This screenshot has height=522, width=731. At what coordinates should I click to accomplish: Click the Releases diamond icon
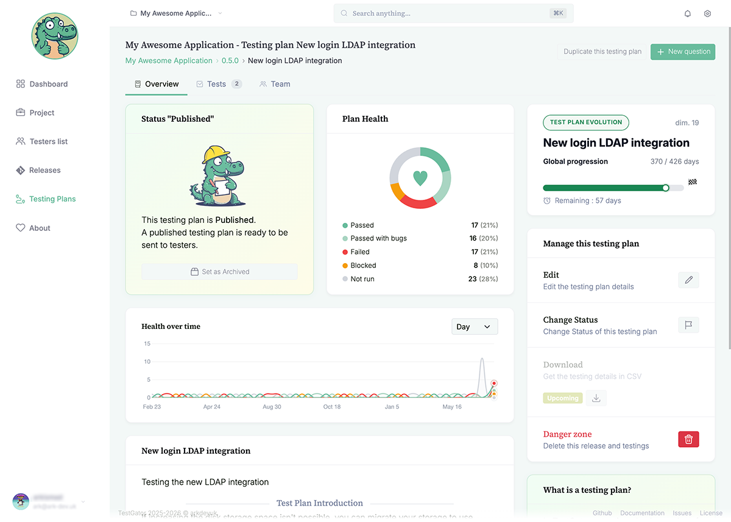(x=21, y=170)
